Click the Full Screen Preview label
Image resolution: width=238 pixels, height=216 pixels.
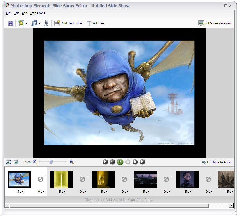218,23
